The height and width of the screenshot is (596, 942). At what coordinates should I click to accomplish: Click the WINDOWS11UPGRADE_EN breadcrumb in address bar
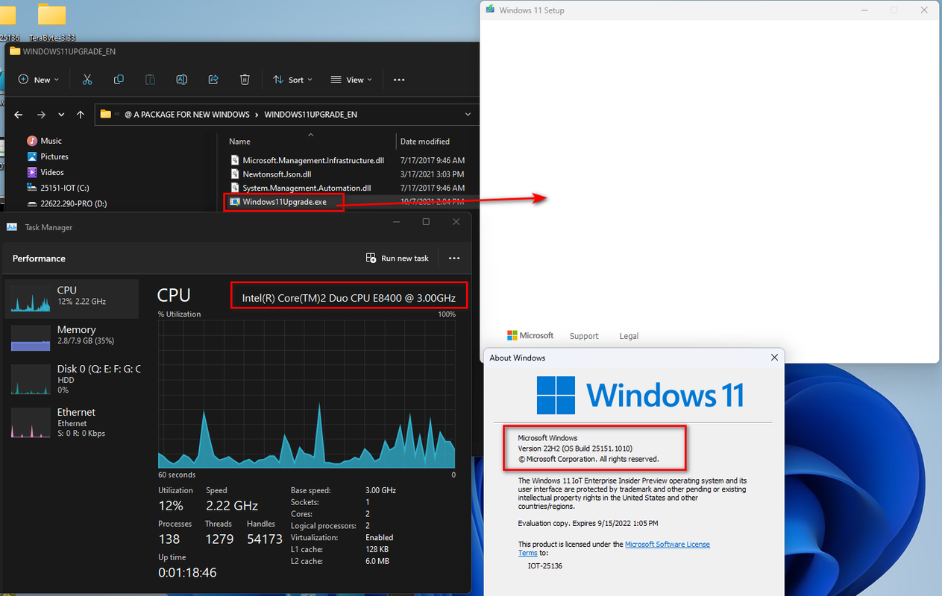310,115
